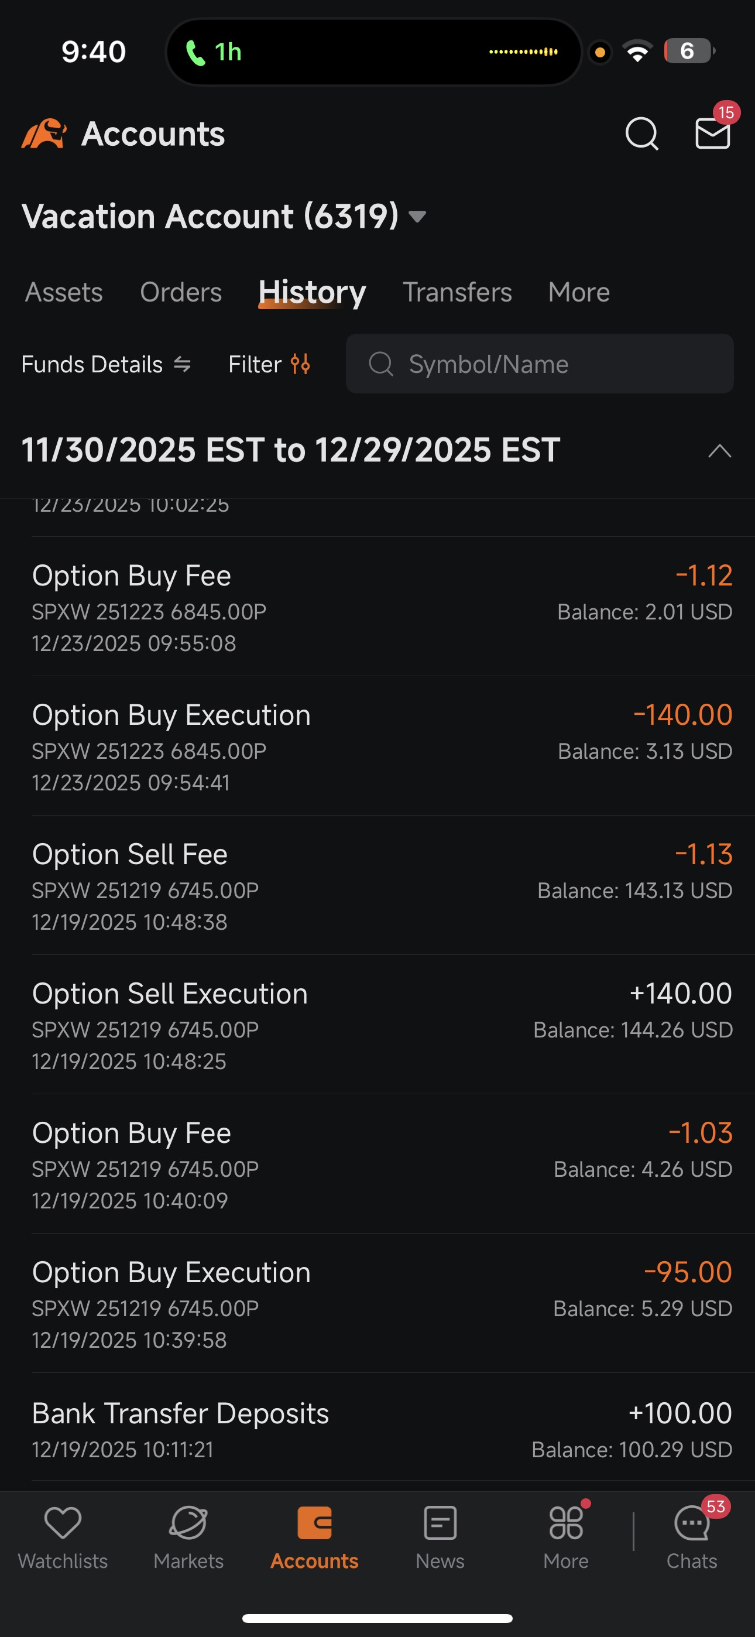Expand Vacation Account (6319) dropdown
This screenshot has height=1637, width=755.
(x=417, y=217)
